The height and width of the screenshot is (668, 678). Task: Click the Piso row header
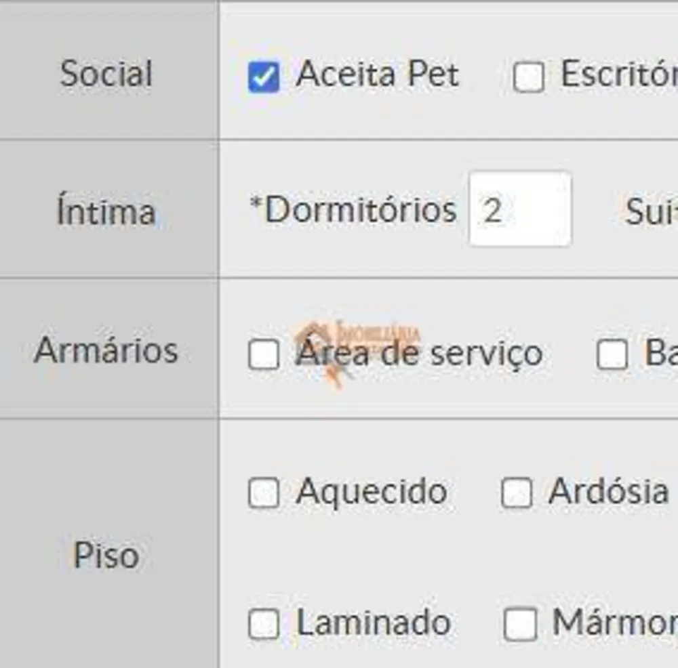[x=106, y=556]
